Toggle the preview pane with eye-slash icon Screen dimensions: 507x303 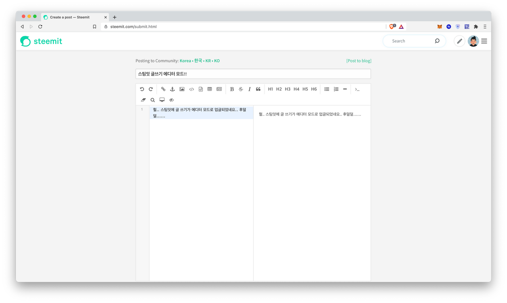pyautogui.click(x=172, y=100)
